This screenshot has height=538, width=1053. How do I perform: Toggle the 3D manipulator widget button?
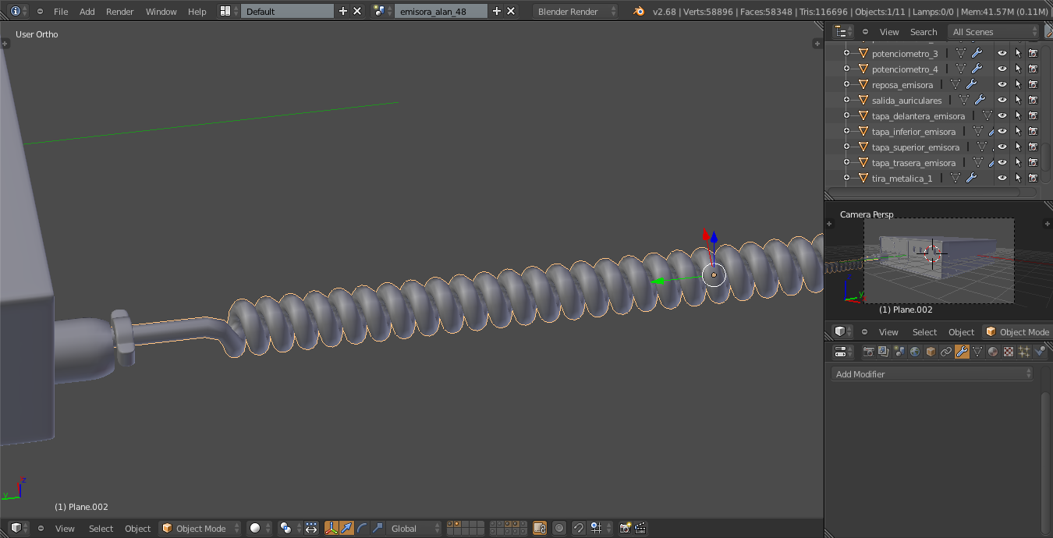[331, 528]
